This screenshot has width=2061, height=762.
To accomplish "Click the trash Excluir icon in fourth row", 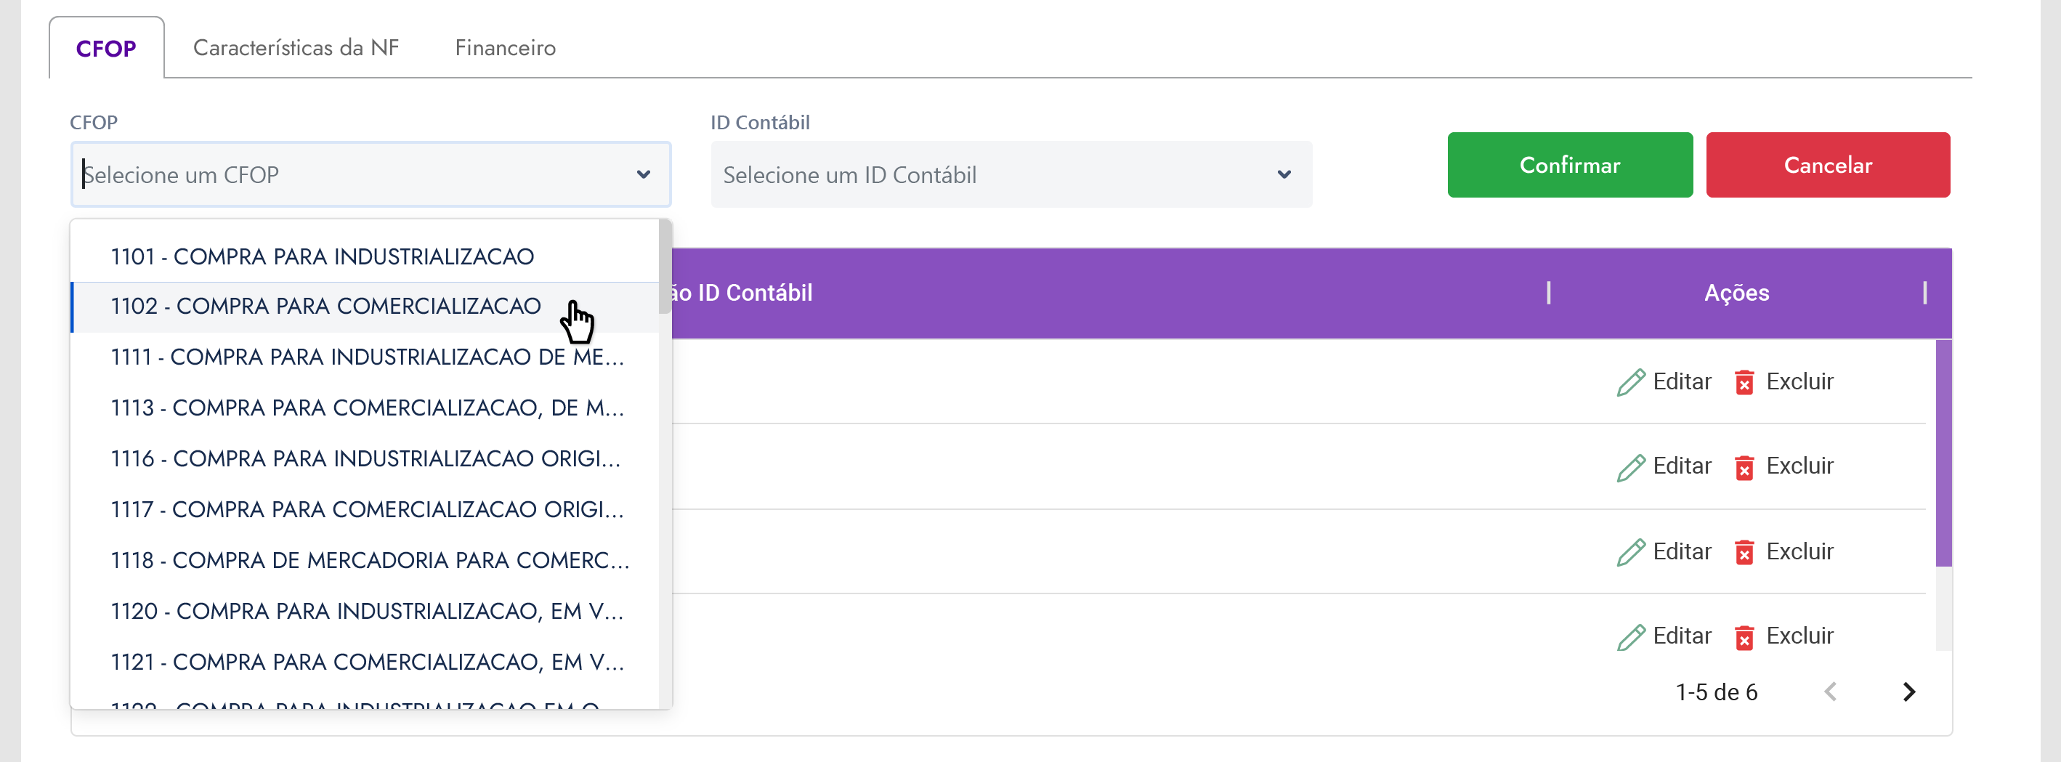I will (1744, 636).
